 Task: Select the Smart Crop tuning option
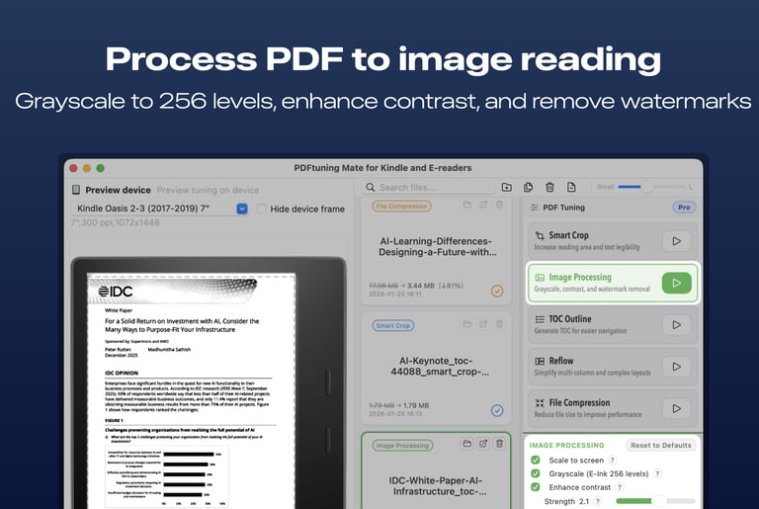click(x=612, y=241)
